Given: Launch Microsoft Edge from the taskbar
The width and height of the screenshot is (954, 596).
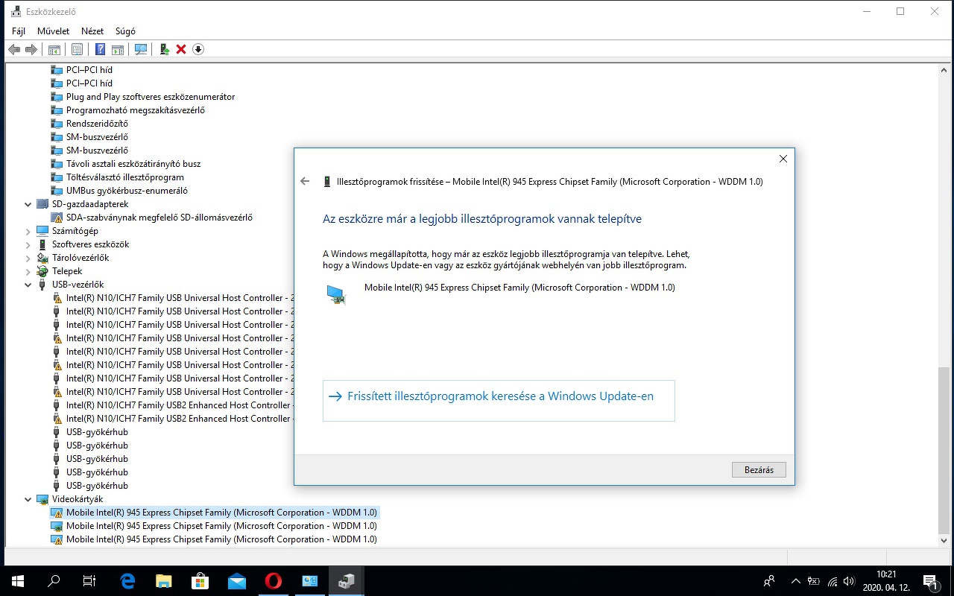Looking at the screenshot, I should [127, 581].
